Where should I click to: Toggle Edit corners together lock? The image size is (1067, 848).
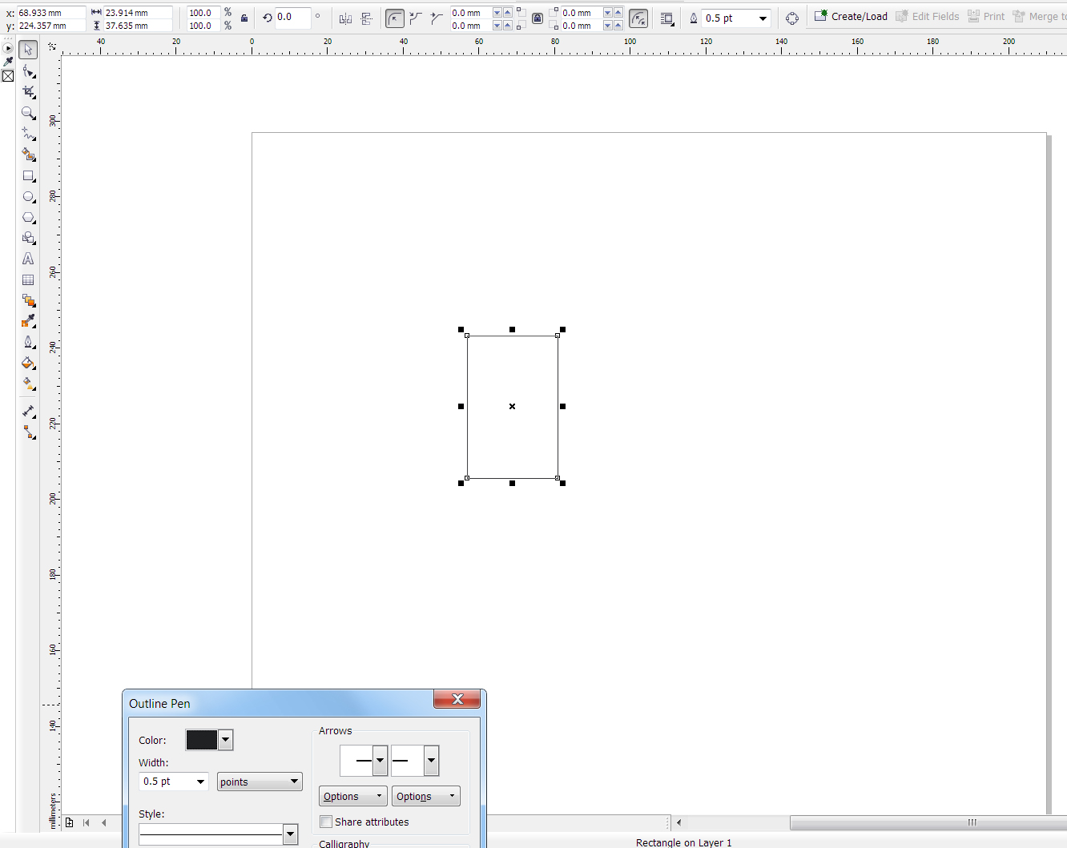(538, 18)
